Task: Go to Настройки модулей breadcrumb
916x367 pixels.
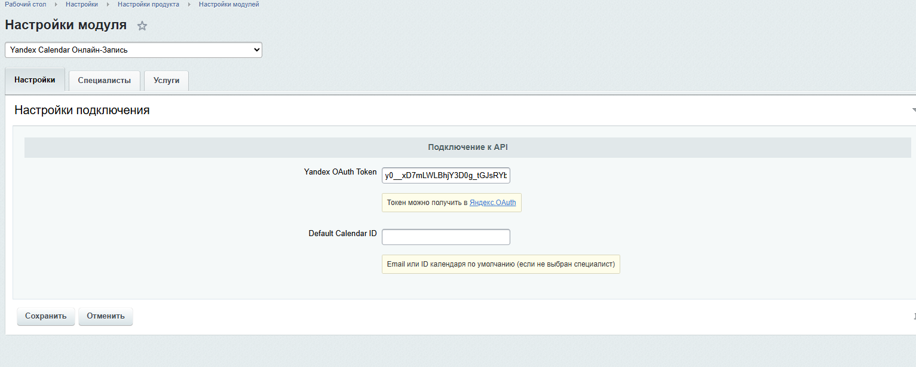Action: pos(229,4)
